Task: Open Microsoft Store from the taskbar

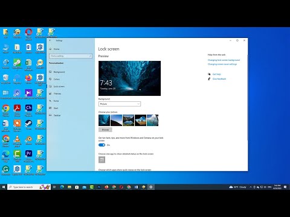Action: point(77,187)
